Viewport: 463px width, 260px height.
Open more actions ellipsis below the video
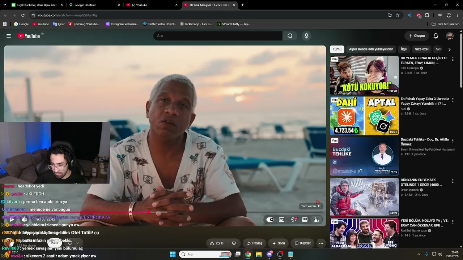coord(321,243)
